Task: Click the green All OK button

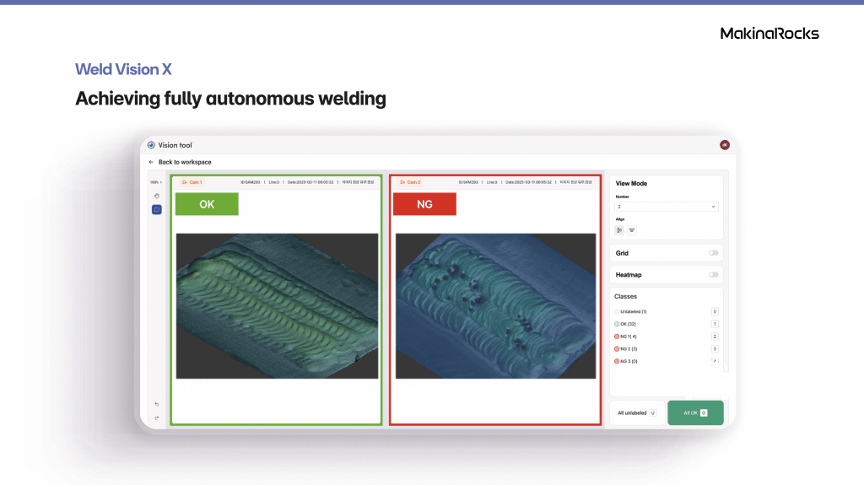Action: pyautogui.click(x=695, y=412)
